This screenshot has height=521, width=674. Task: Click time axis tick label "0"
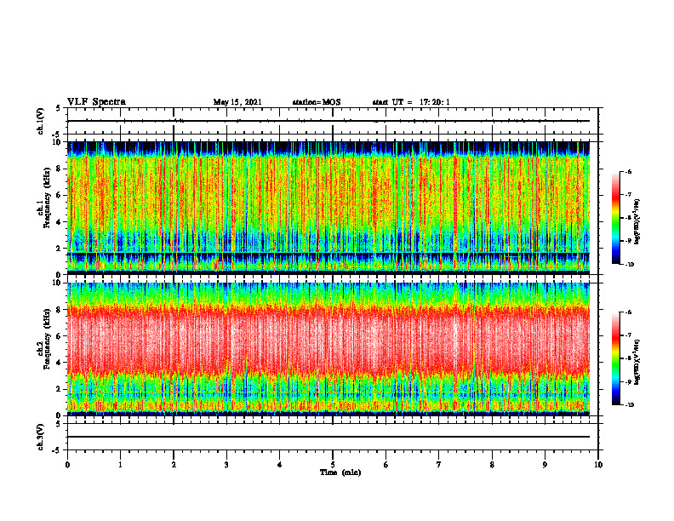[x=67, y=465]
